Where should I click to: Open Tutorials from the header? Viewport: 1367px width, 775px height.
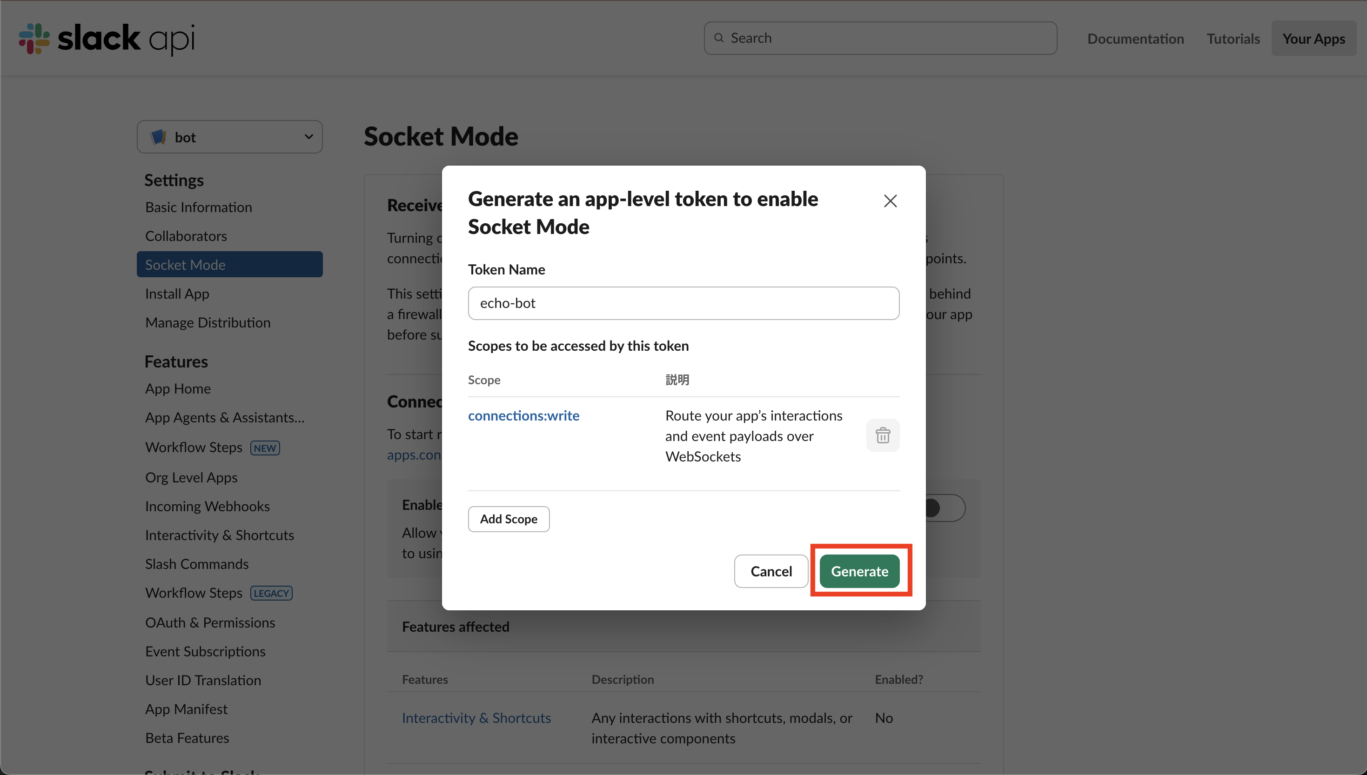[1233, 38]
